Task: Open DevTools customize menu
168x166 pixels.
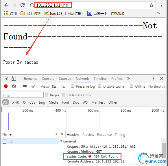Action: pos(154,78)
